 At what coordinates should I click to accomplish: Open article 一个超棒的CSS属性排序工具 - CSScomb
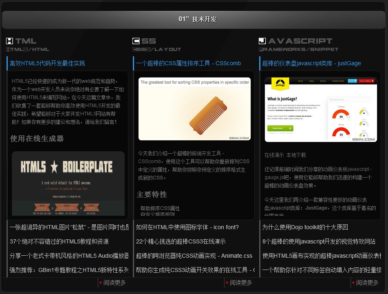pyautogui.click(x=188, y=63)
